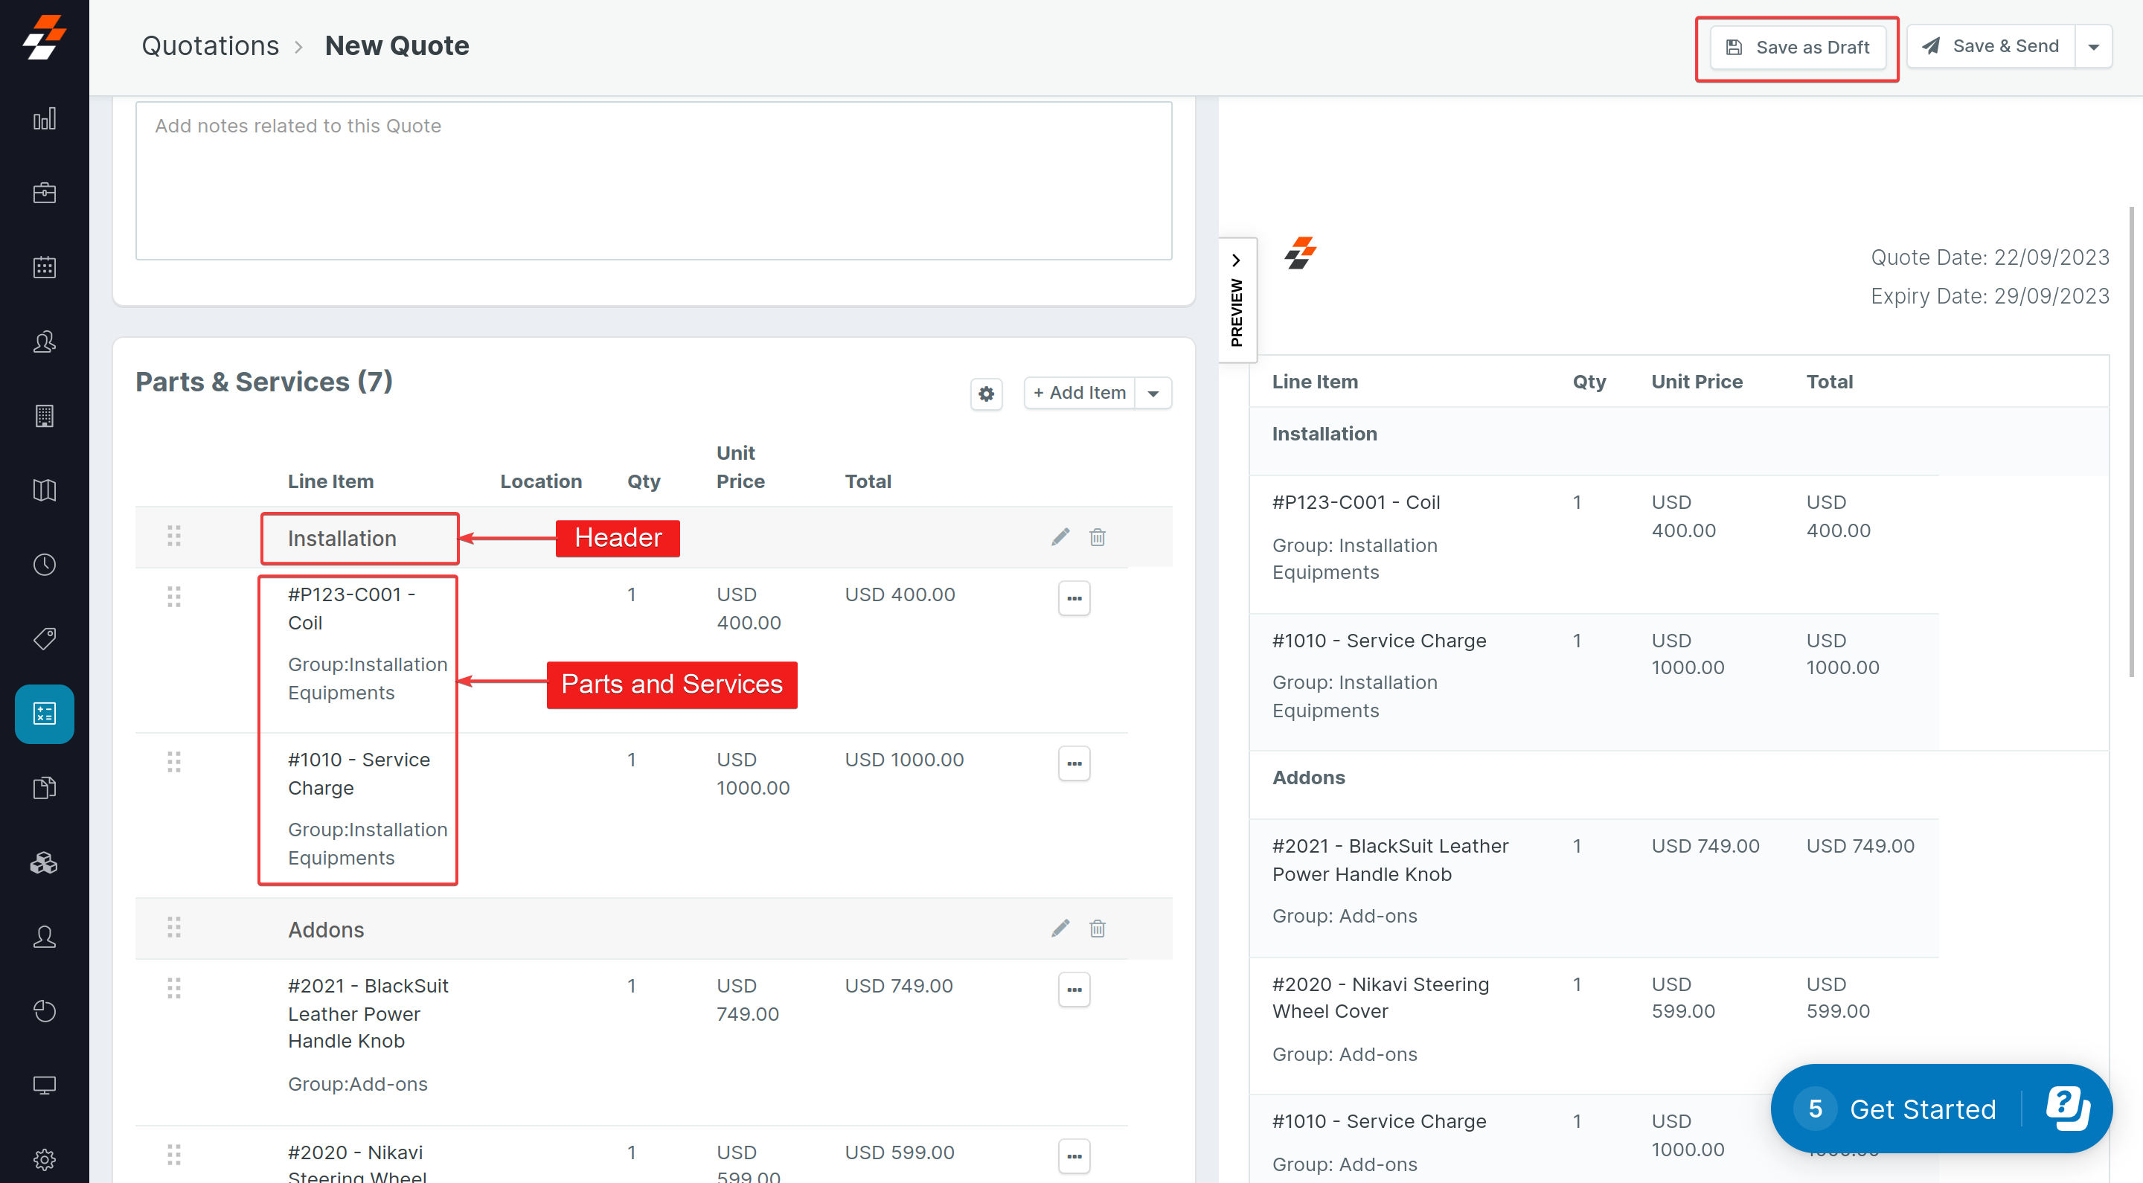Expand the Add Item dropdown arrow

click(1153, 394)
